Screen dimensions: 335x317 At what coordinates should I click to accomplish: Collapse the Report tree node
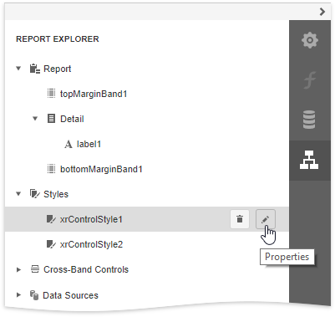tap(18, 69)
